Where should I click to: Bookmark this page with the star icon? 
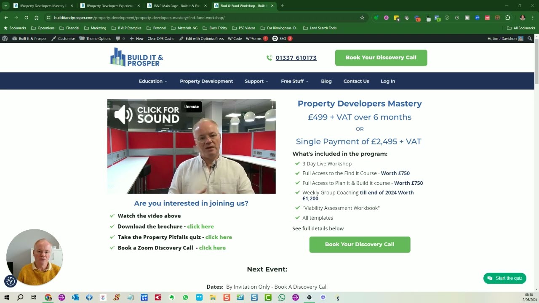(362, 18)
